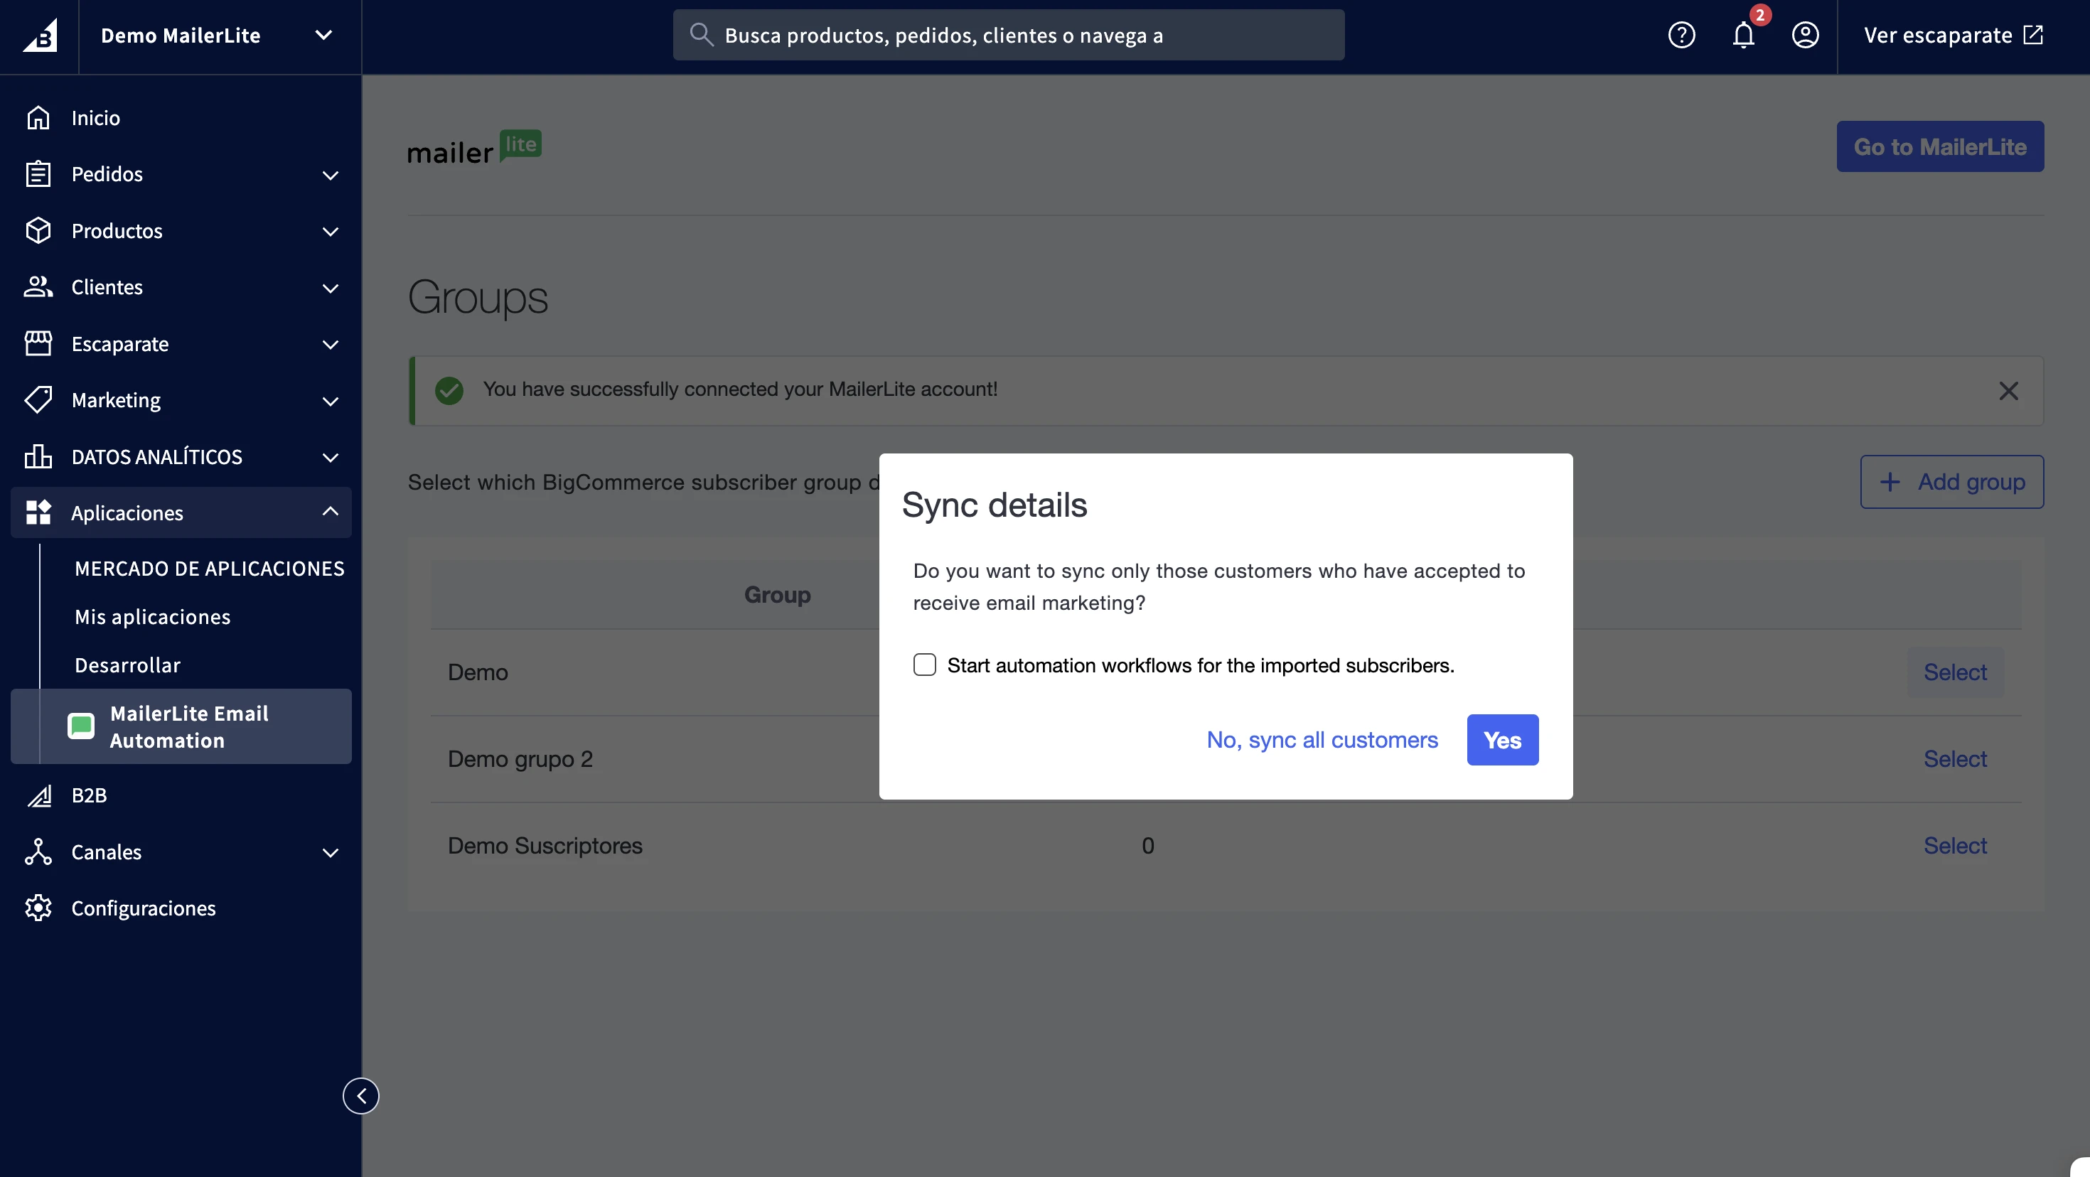Expand the Marketing menu chevron

click(x=331, y=401)
